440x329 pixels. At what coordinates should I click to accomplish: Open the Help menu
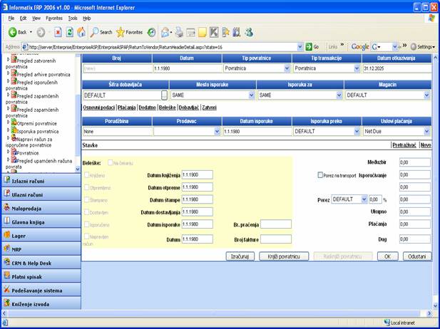(87, 19)
